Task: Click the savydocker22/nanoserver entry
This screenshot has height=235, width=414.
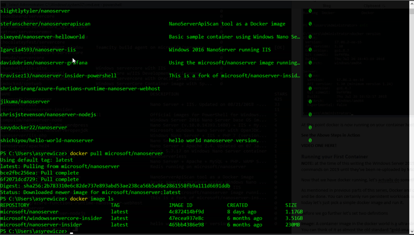Action: [x=34, y=127]
